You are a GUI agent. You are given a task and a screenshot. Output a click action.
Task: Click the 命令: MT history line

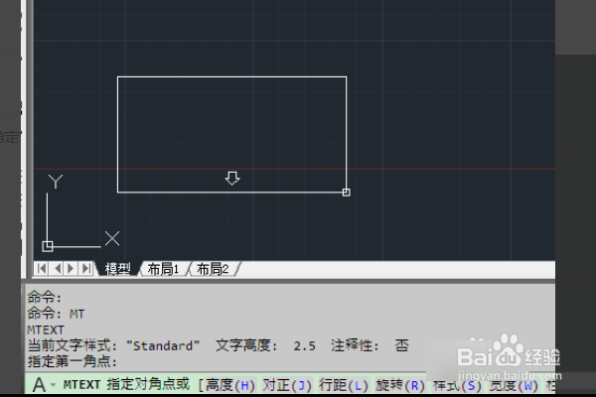point(56,314)
